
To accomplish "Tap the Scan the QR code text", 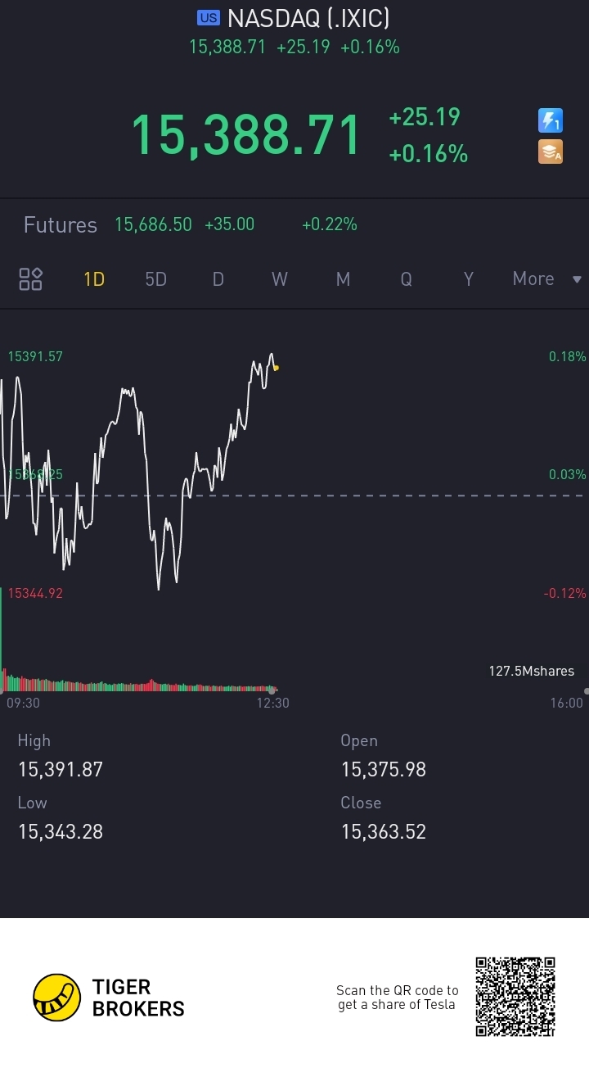I will 397,998.
